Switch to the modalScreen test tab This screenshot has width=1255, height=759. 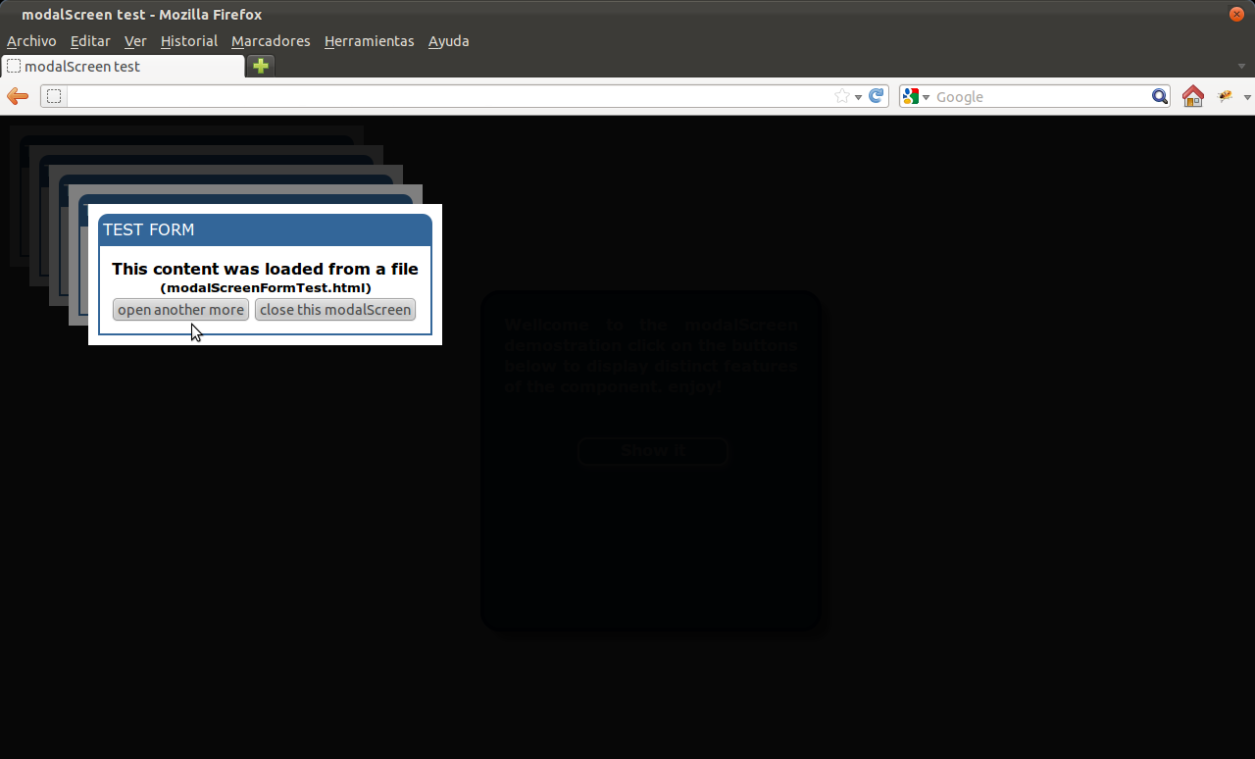click(118, 66)
